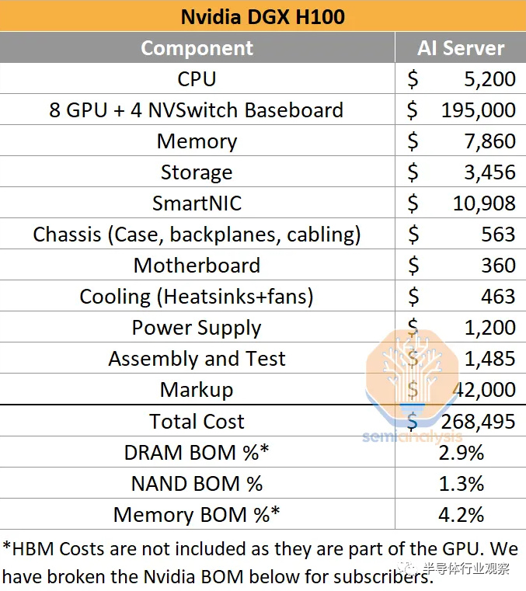Image resolution: width=526 pixels, height=591 pixels.
Task: Click the Chassis (Case, backplanes, cabling) cell
Action: click(x=197, y=235)
